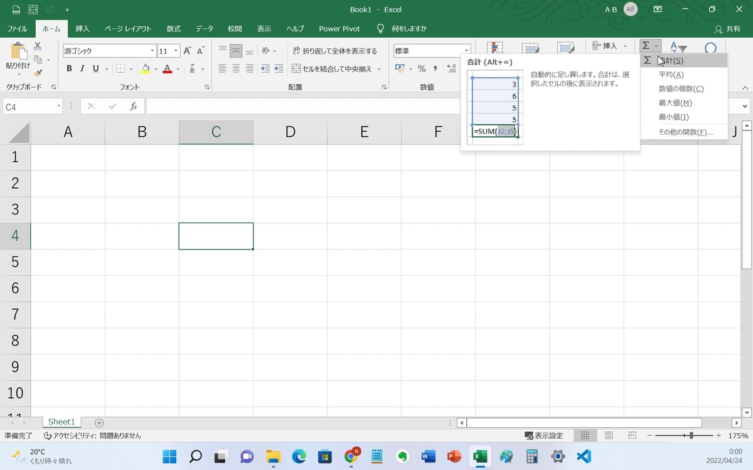Toggle Bold formatting
Image resolution: width=753 pixels, height=470 pixels.
coord(69,69)
